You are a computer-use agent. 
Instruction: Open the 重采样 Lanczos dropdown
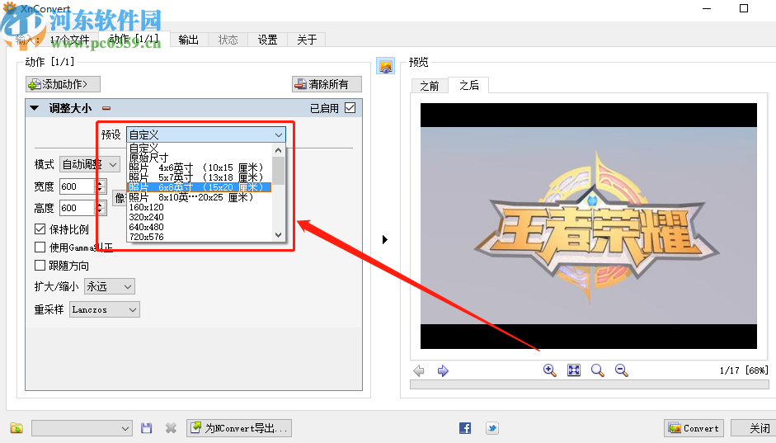[105, 309]
